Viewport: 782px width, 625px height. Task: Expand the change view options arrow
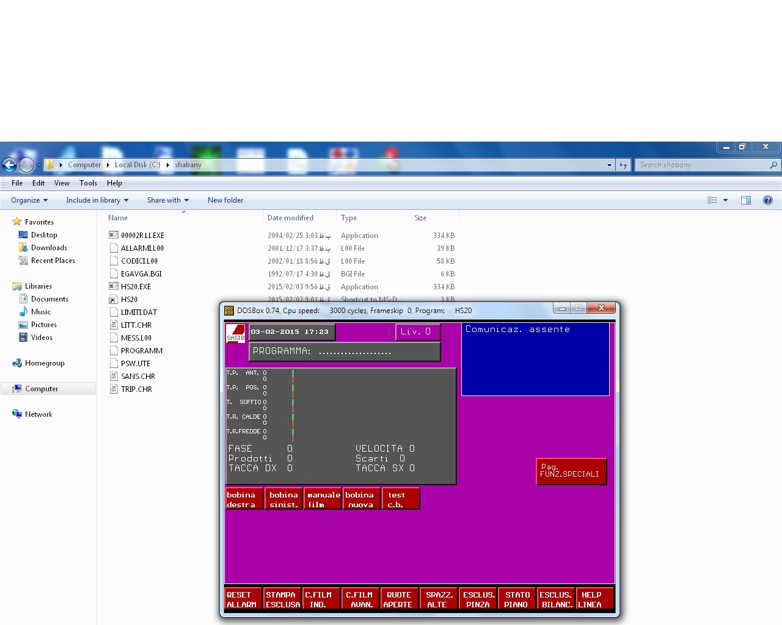point(725,200)
